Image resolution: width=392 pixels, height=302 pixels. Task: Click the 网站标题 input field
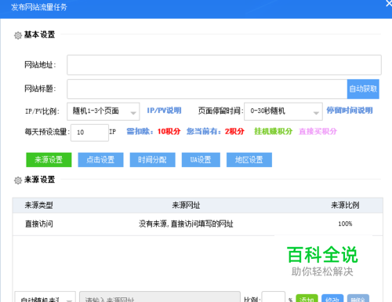click(x=207, y=89)
